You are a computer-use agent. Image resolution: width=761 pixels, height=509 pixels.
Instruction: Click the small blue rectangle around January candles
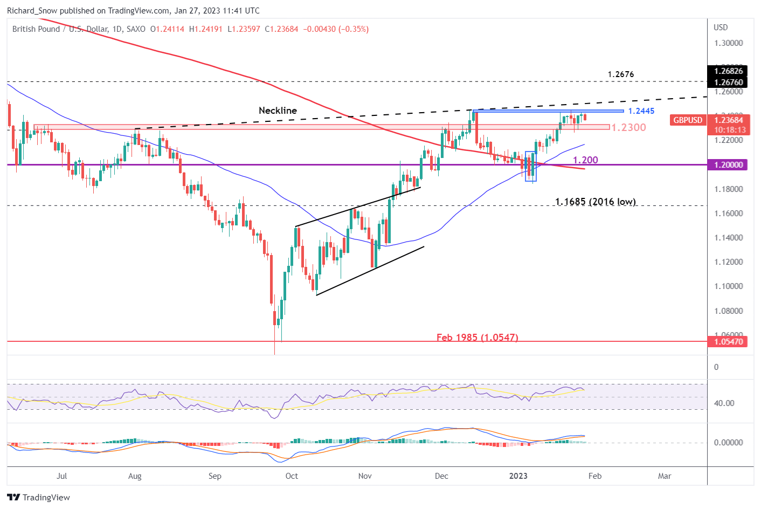tap(531, 166)
